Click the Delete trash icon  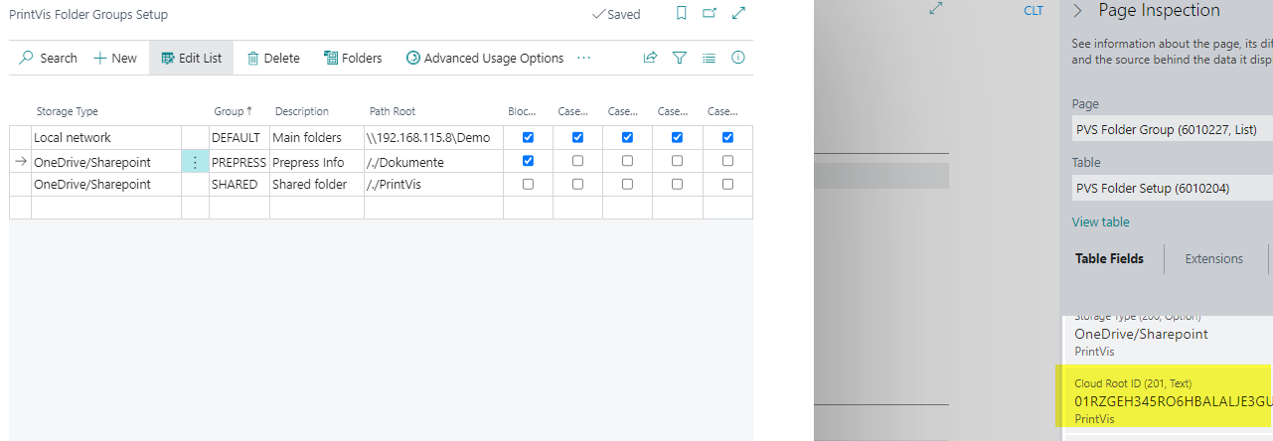253,59
